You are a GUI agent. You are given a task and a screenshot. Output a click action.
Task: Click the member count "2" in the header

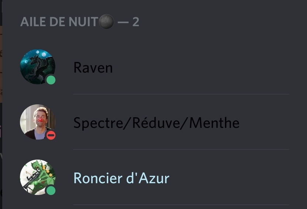pyautogui.click(x=136, y=22)
